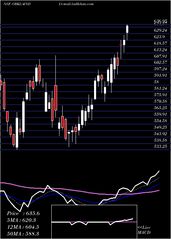Click the 613.24 price axis label
The width and height of the screenshot is (171, 239).
pos(160,50)
